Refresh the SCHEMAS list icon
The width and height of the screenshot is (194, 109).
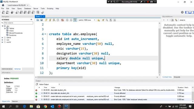[x=31, y=19]
